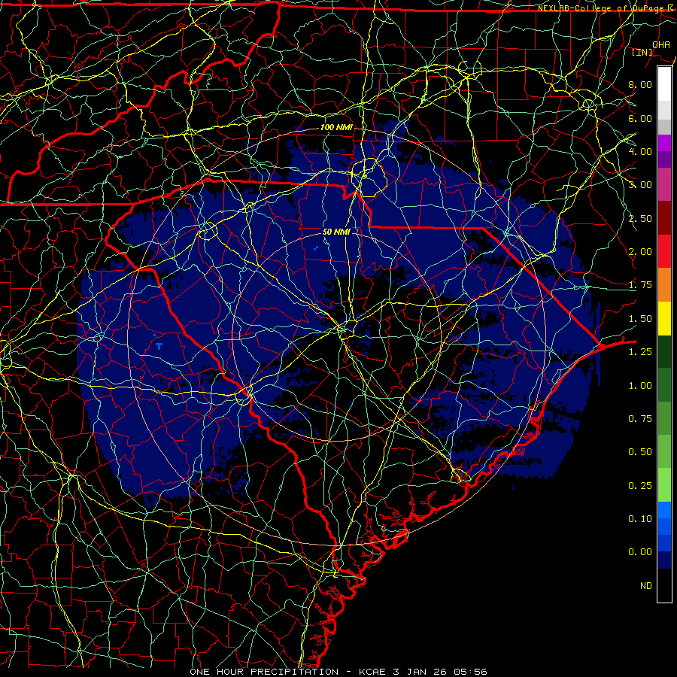The image size is (677, 677).
Task: Click the '1.50' legend value
Action: point(639,319)
